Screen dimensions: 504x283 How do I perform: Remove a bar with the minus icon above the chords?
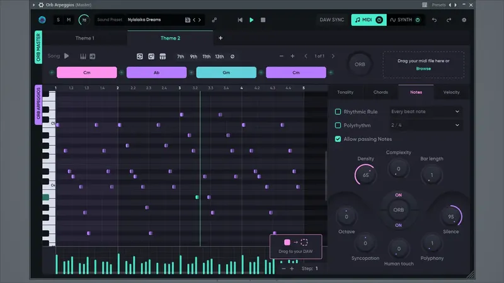click(281, 56)
